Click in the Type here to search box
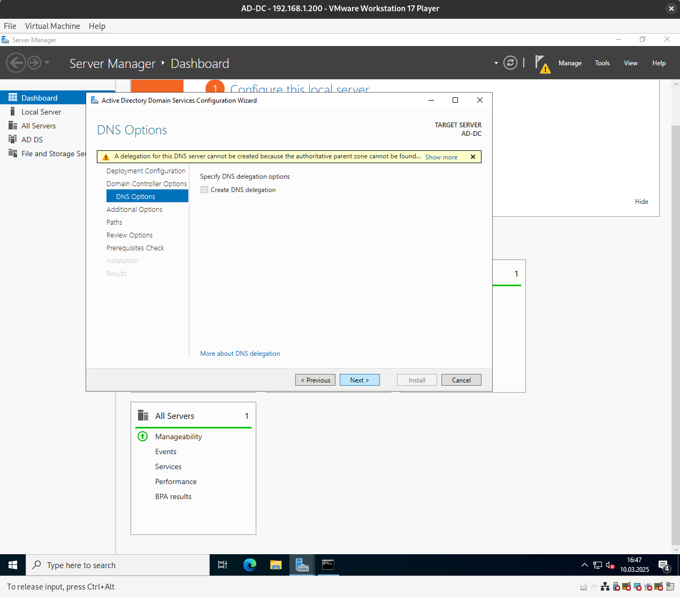This screenshot has height=597, width=680. (x=118, y=565)
